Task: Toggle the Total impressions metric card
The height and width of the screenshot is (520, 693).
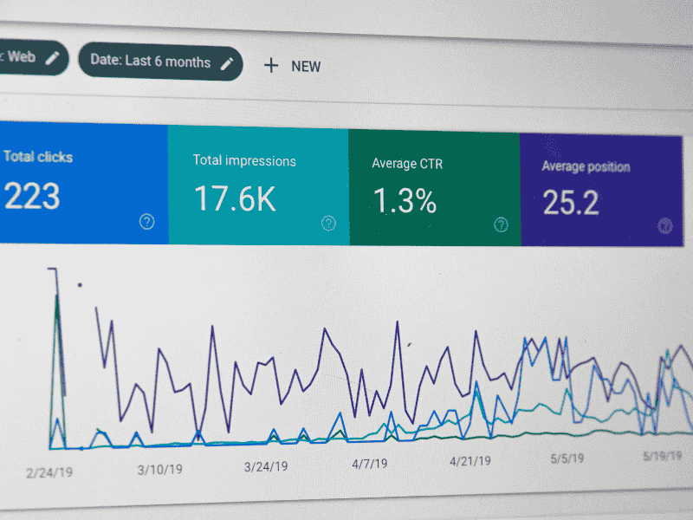Action: [x=258, y=185]
